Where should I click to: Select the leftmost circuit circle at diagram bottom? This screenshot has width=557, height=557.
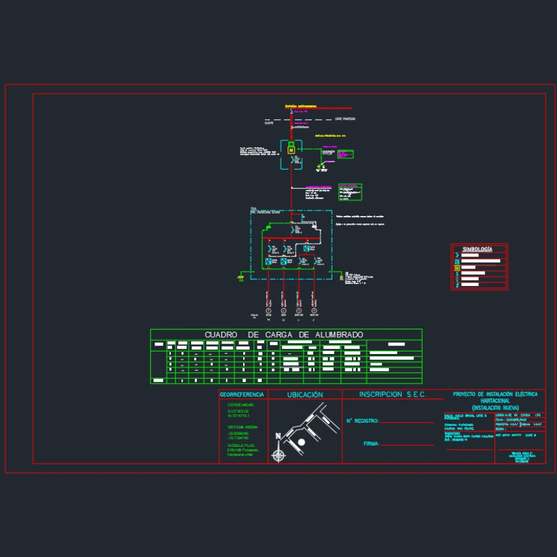click(269, 310)
